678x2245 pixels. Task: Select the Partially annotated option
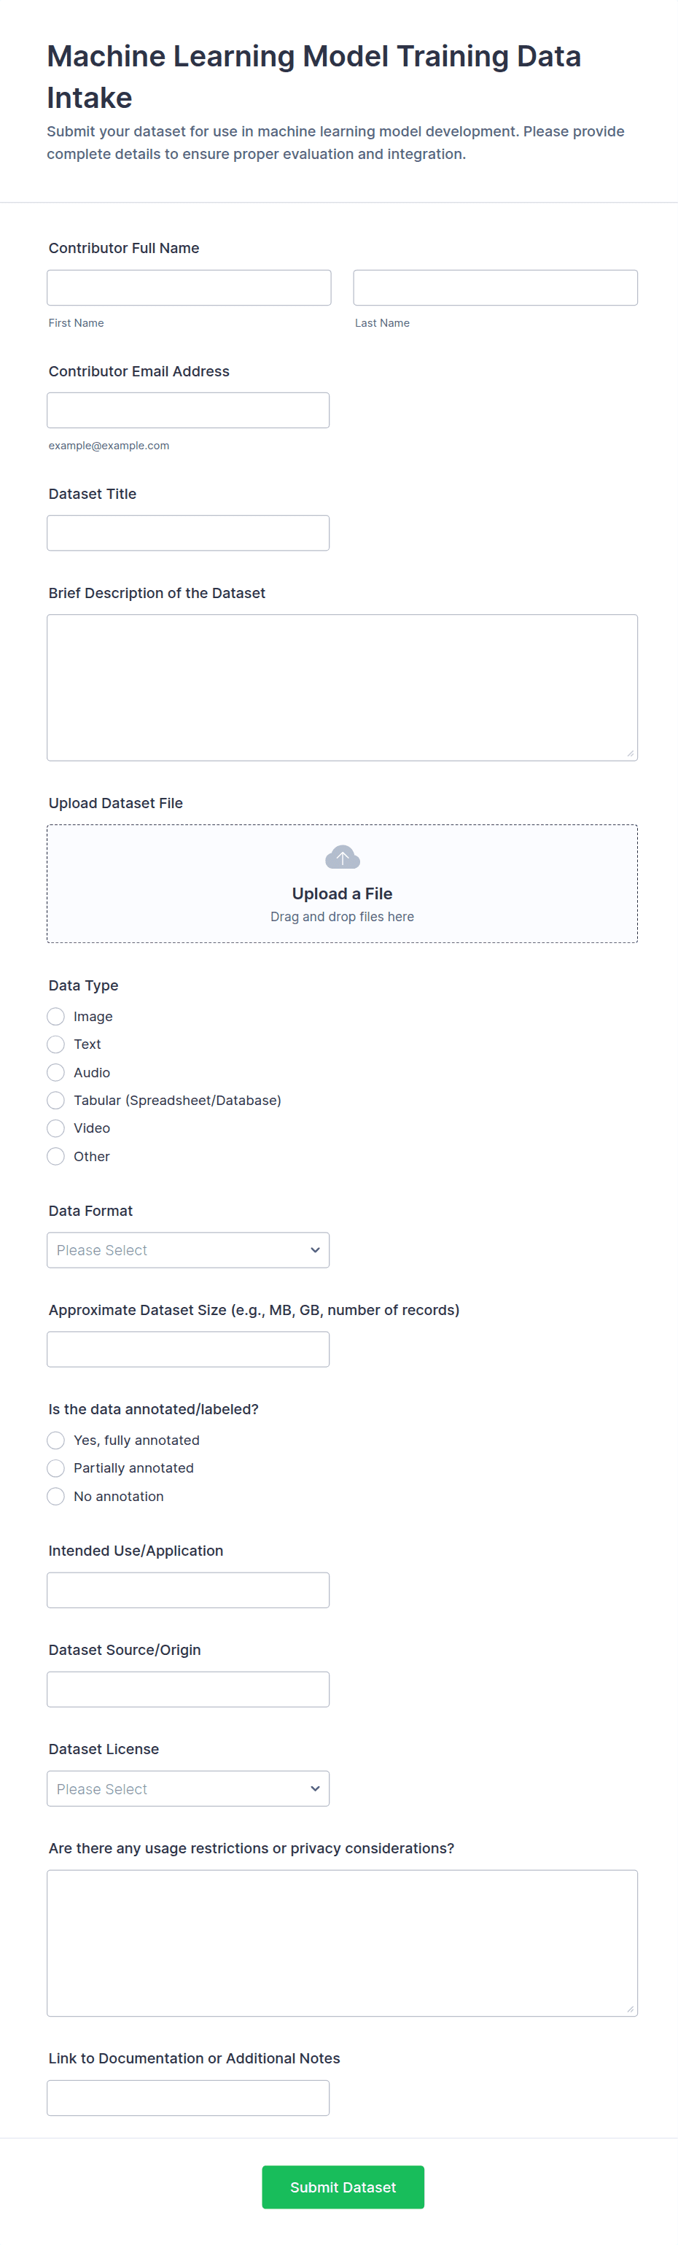click(56, 1467)
